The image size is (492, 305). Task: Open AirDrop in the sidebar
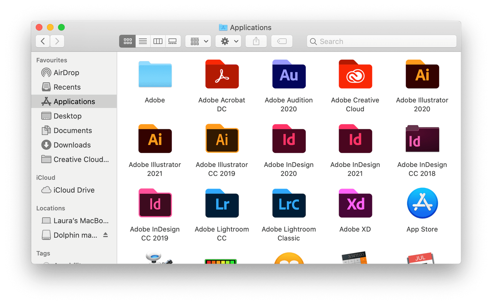click(74, 72)
